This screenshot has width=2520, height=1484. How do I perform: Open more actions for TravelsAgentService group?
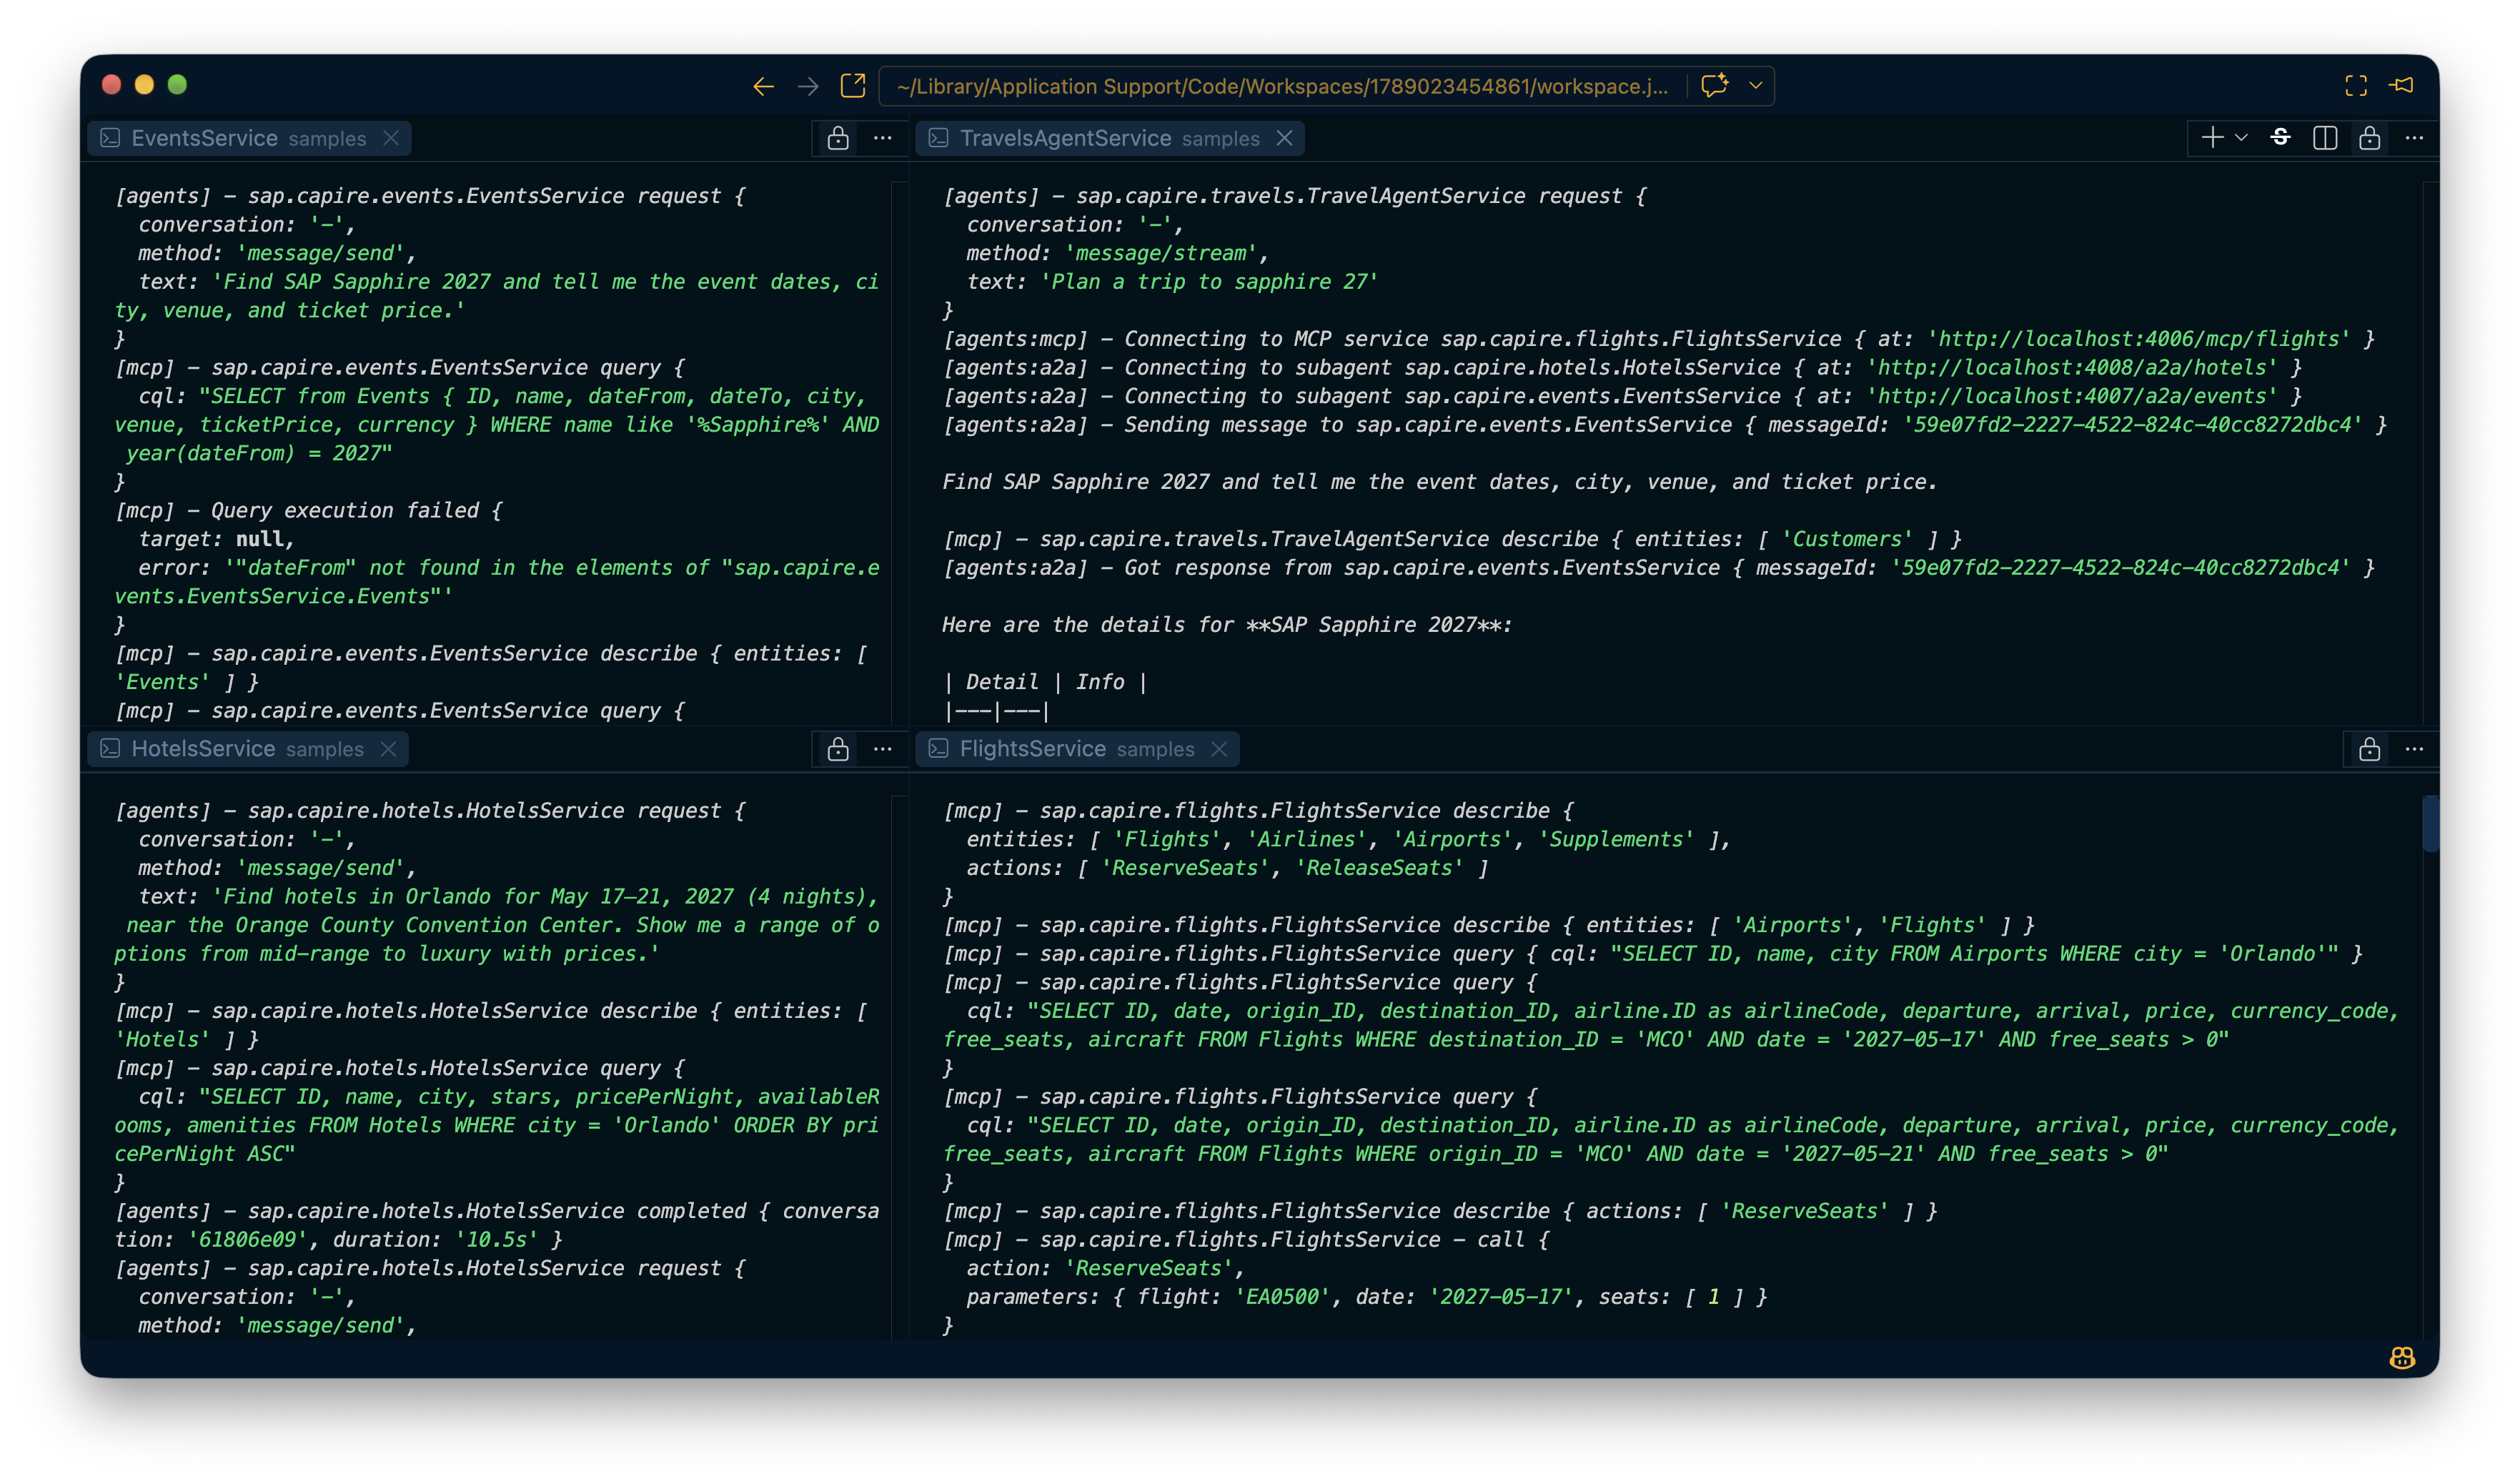[2414, 138]
